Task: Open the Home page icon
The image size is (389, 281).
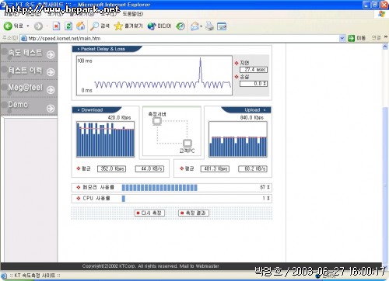Action: pyautogui.click(x=81, y=26)
